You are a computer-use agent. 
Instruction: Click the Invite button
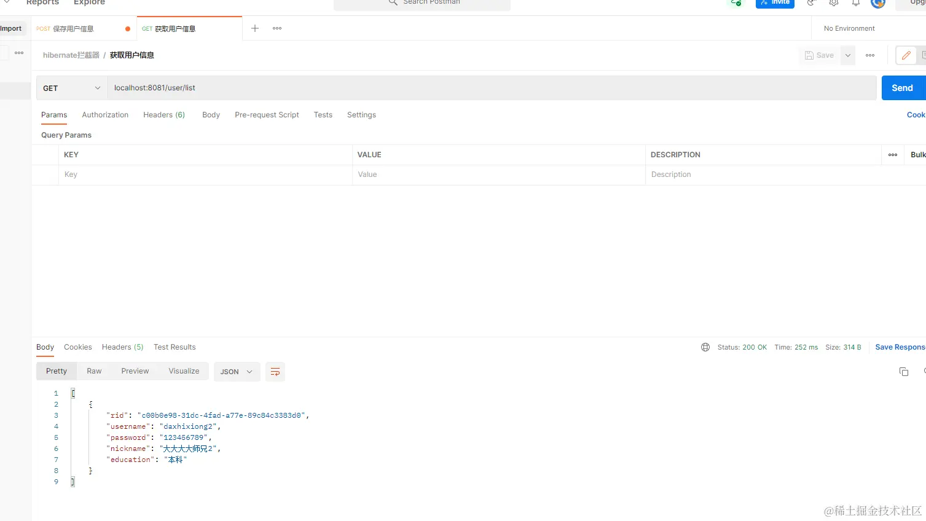coord(775,3)
